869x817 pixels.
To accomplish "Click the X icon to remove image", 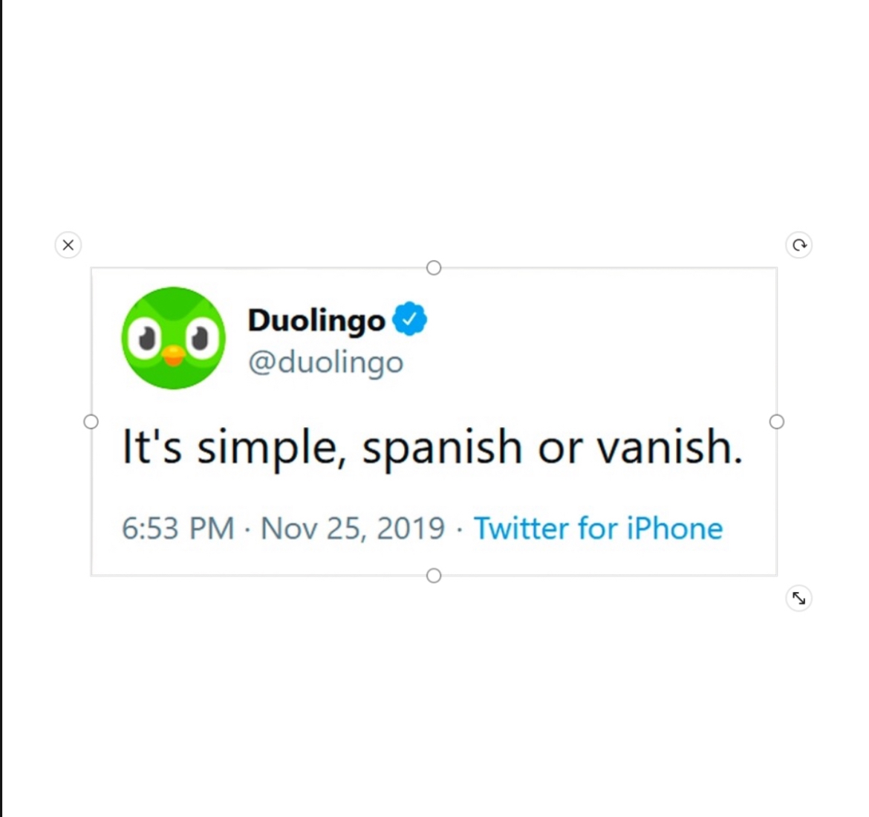I will [68, 245].
